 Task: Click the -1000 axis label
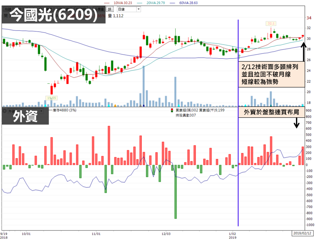[x=310, y=225]
